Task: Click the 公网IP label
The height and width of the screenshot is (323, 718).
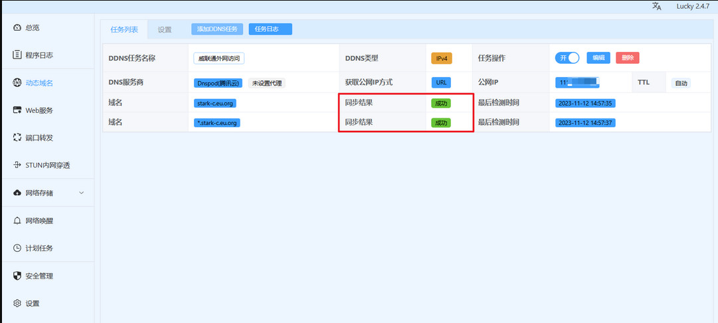Action: pyautogui.click(x=488, y=83)
